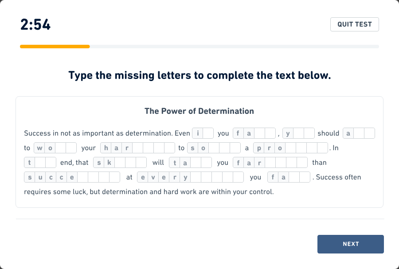Click the orange test progress bar
The image size is (399, 269).
pyautogui.click(x=55, y=46)
